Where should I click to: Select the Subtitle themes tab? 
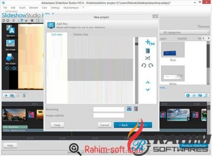182,39
